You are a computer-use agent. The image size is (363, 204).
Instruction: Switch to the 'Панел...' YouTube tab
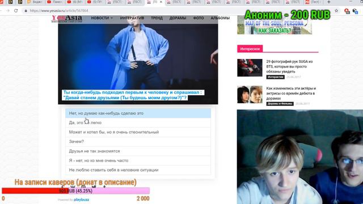tap(54, 2)
